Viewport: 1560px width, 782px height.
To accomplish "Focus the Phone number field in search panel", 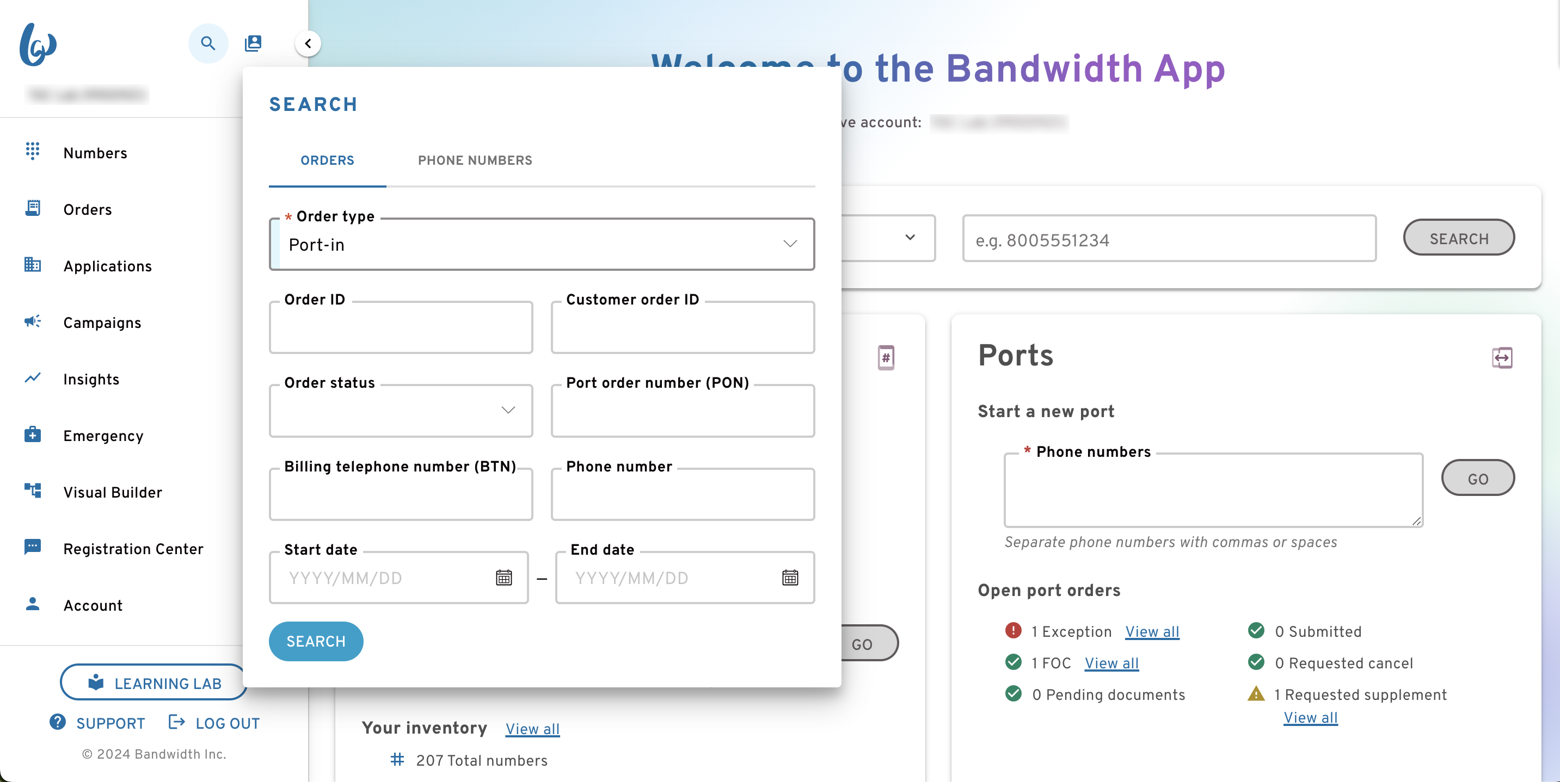I will [683, 494].
